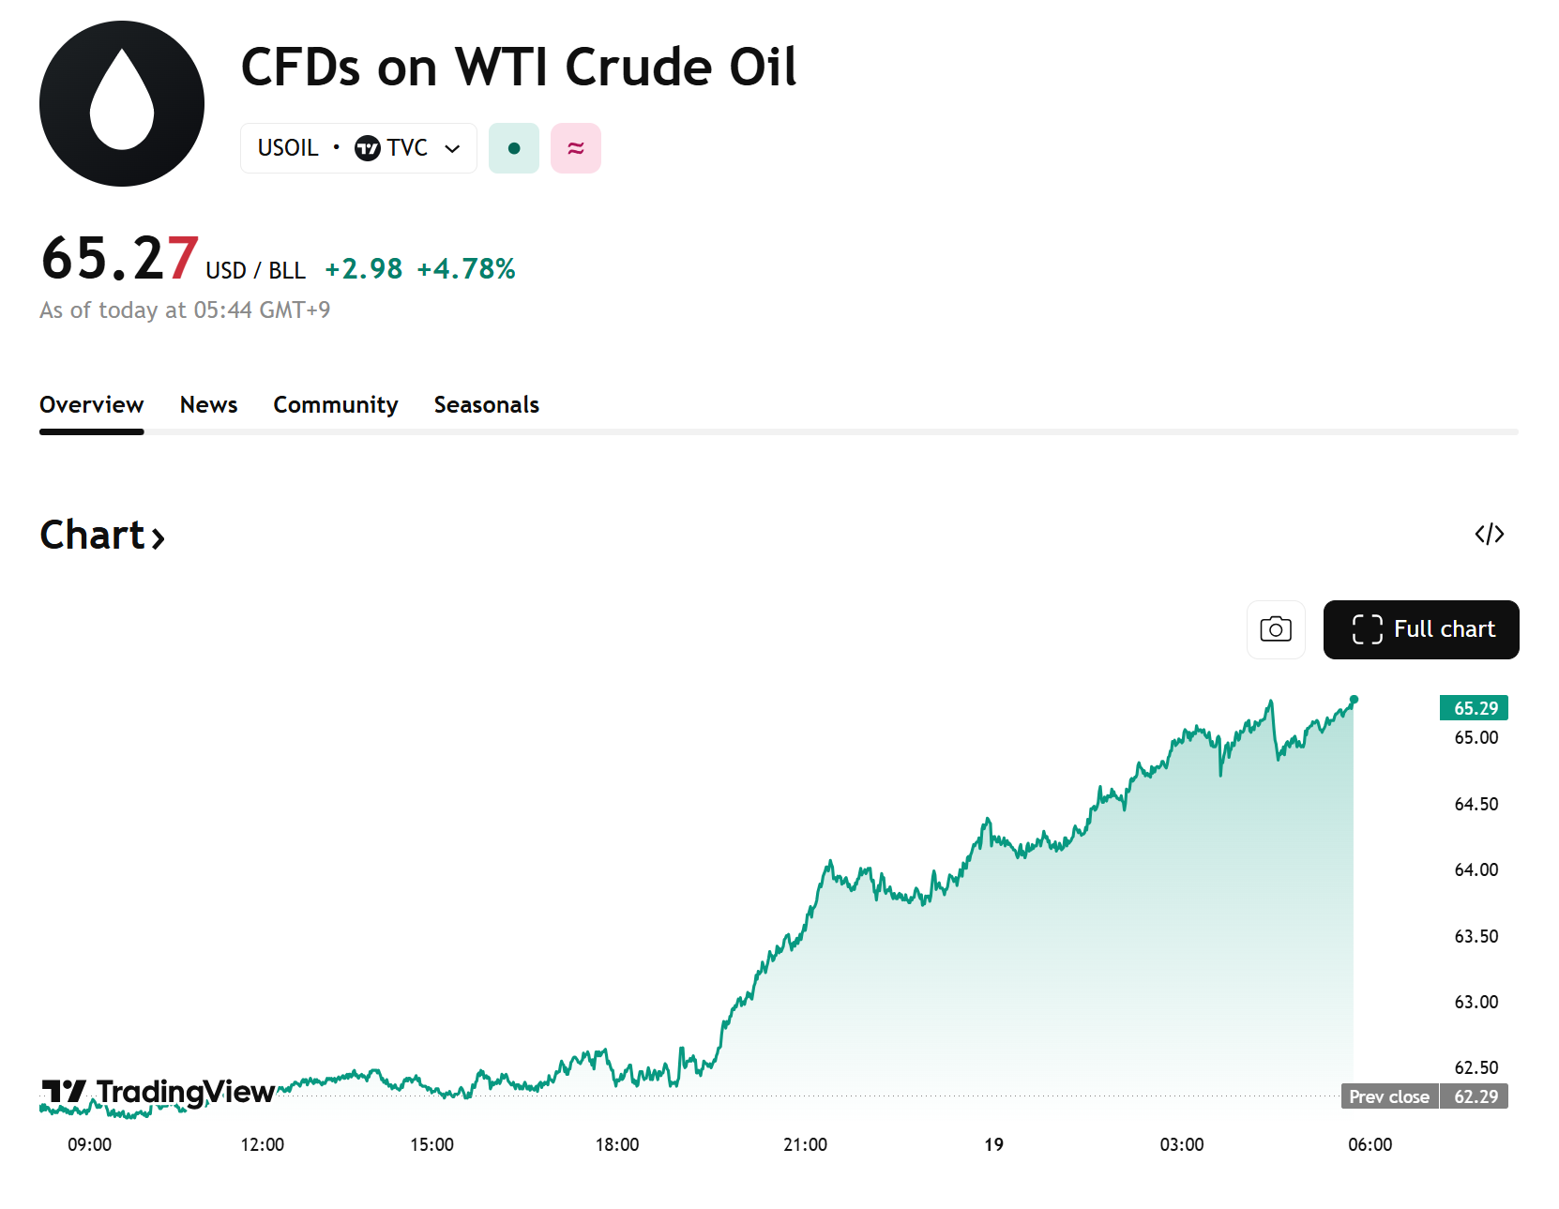Image resolution: width=1559 pixels, height=1209 pixels.
Task: Click the Full chart button
Action: coord(1421,629)
